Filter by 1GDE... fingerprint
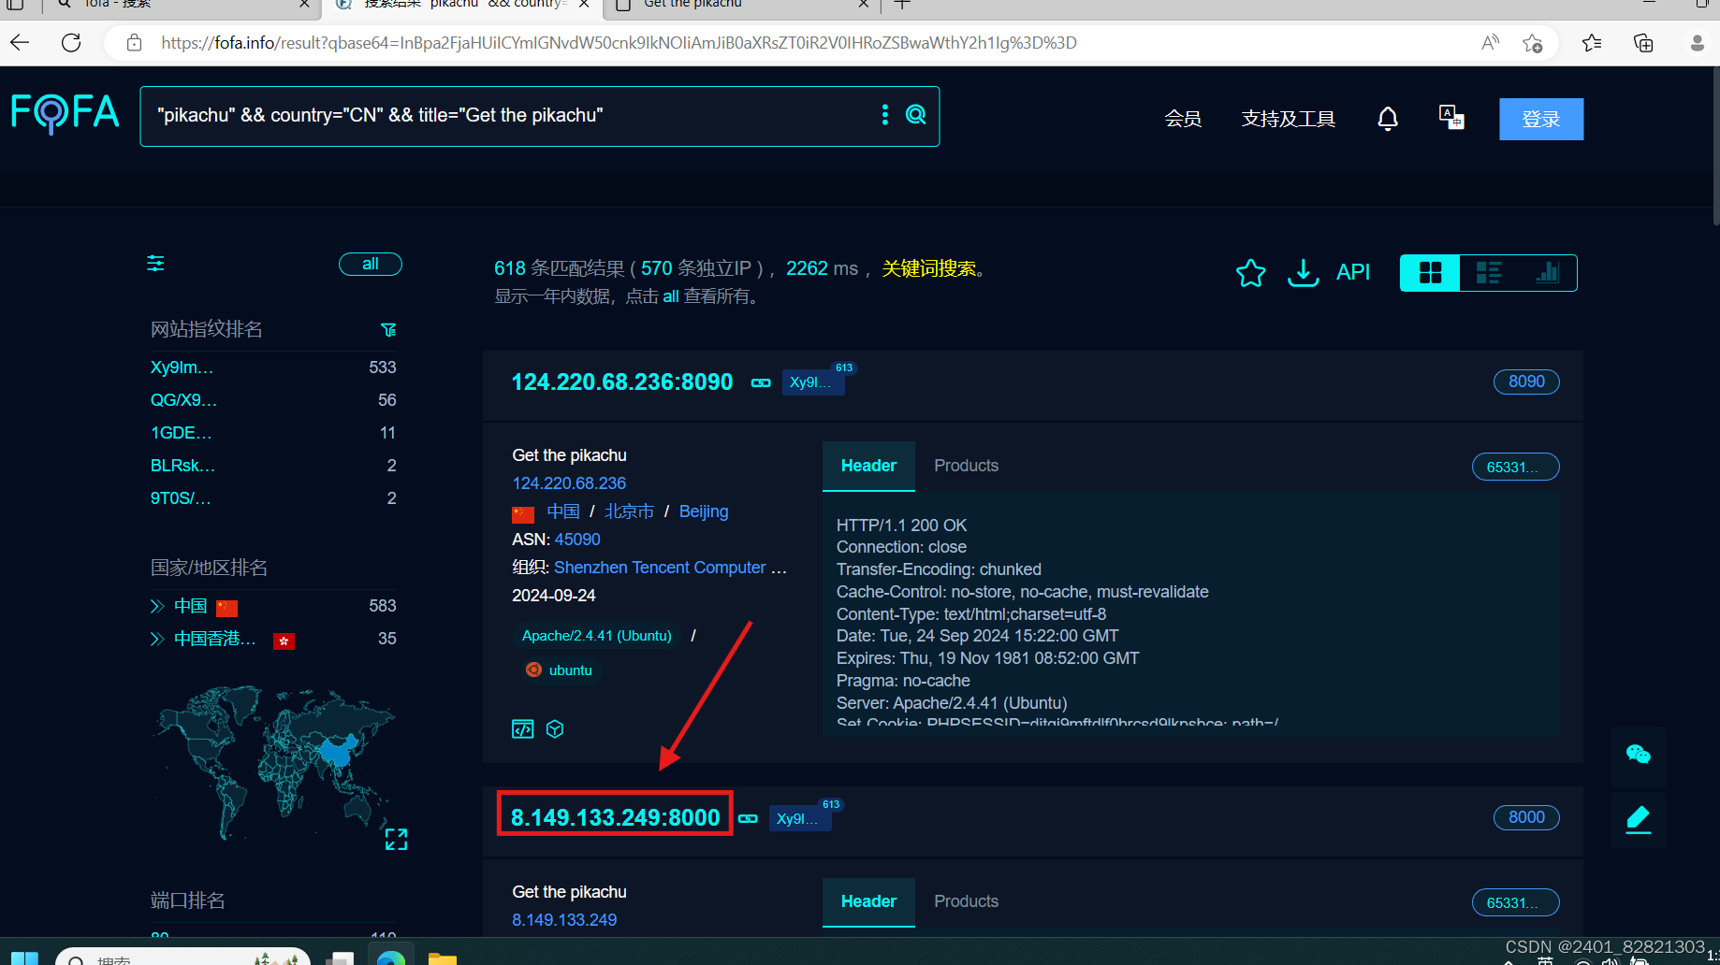The height and width of the screenshot is (965, 1720). tap(181, 433)
